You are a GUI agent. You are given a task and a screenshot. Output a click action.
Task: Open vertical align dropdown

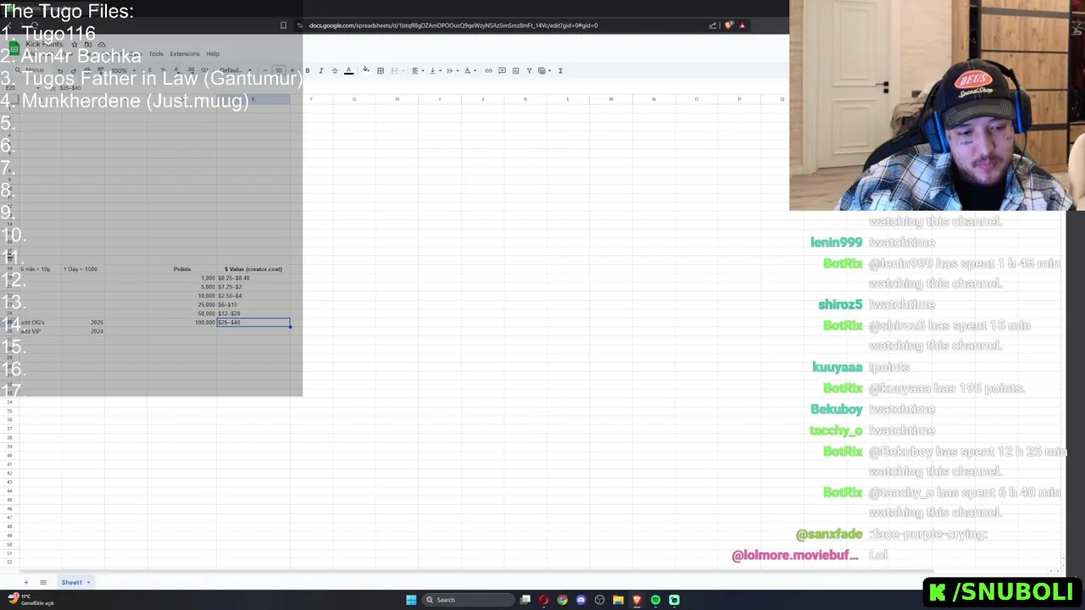[434, 70]
